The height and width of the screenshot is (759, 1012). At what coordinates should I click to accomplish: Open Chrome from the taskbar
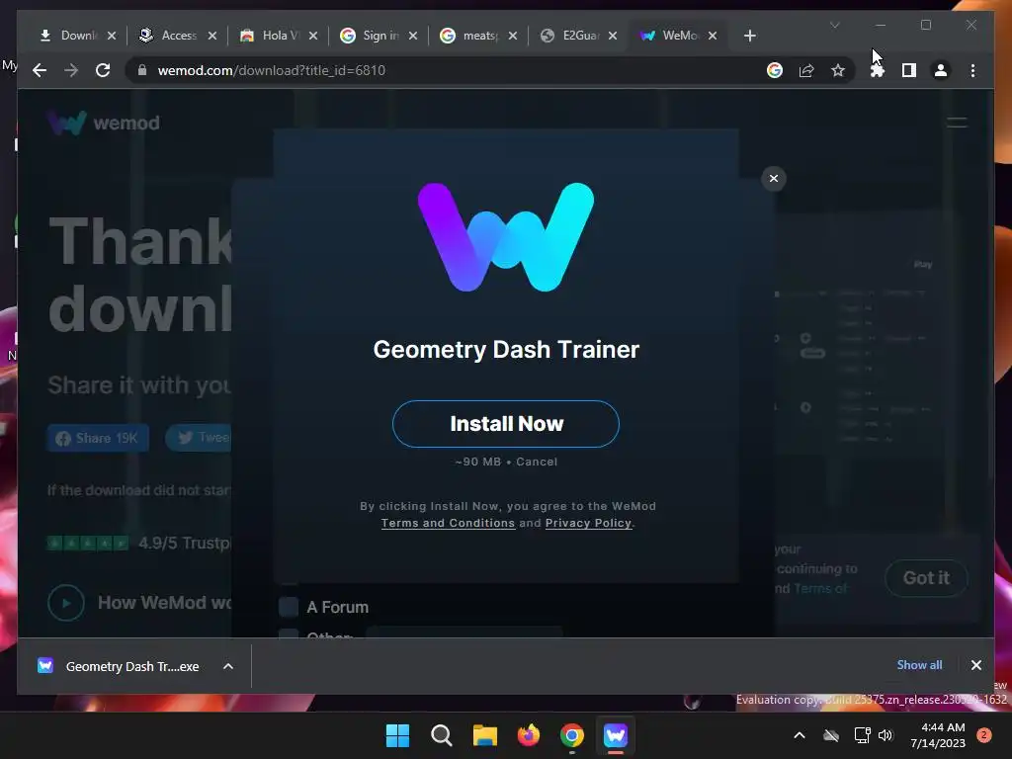click(572, 735)
